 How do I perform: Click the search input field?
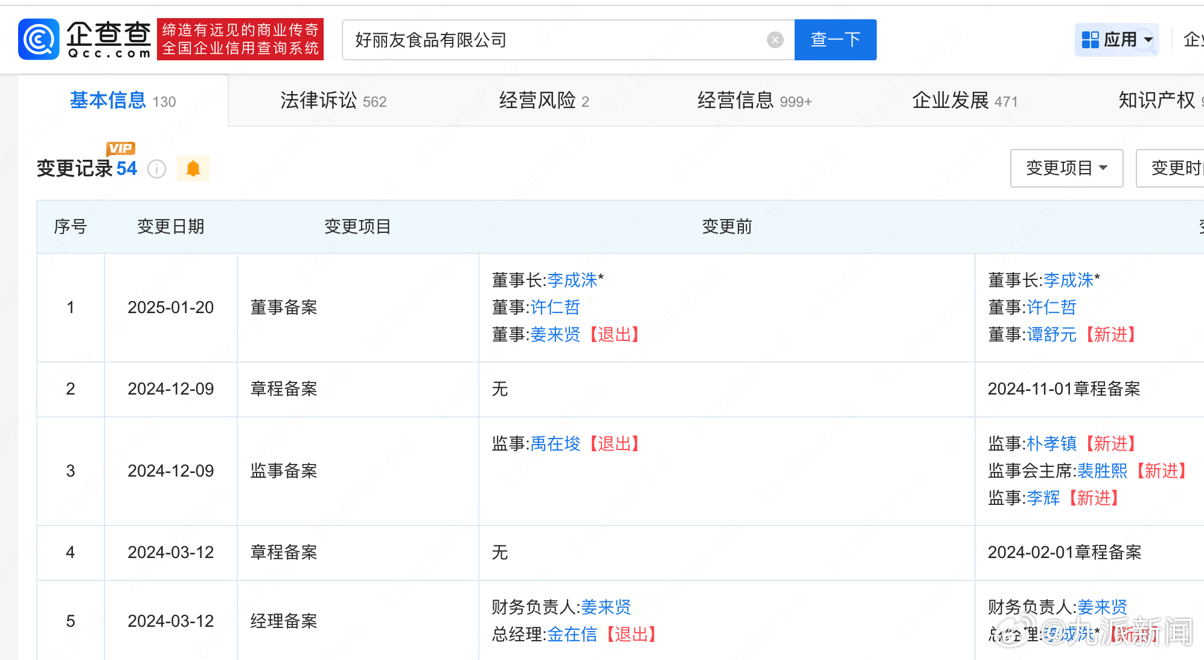click(x=568, y=40)
